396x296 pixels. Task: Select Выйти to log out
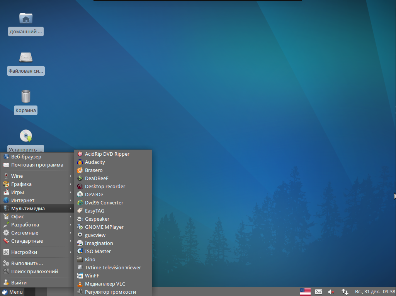37,282
